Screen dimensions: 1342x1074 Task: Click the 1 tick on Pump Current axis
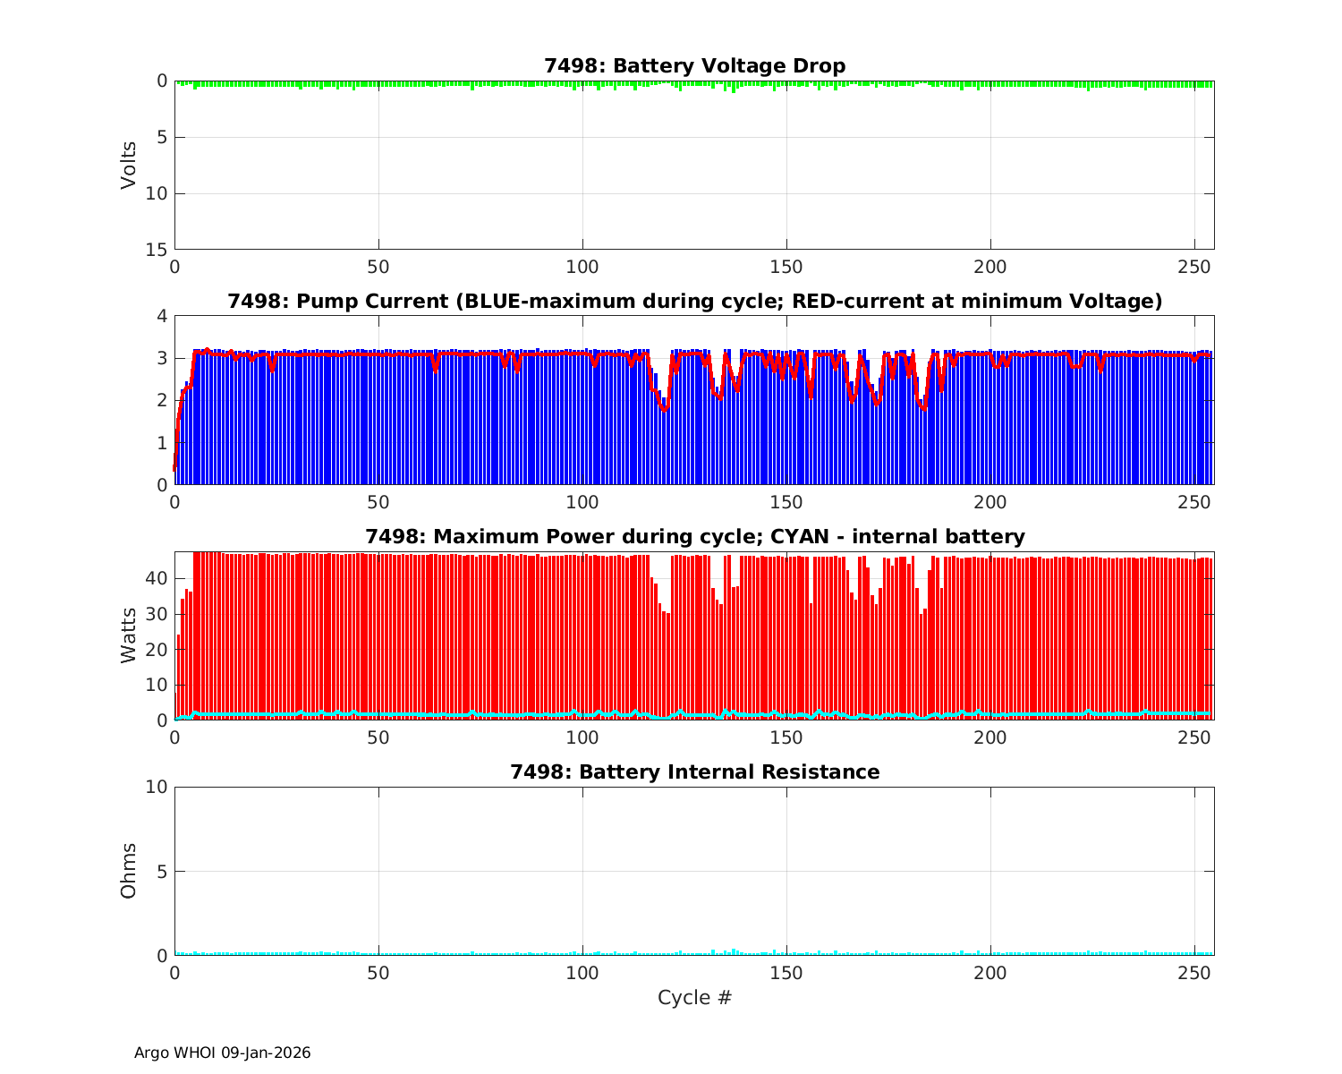point(162,443)
